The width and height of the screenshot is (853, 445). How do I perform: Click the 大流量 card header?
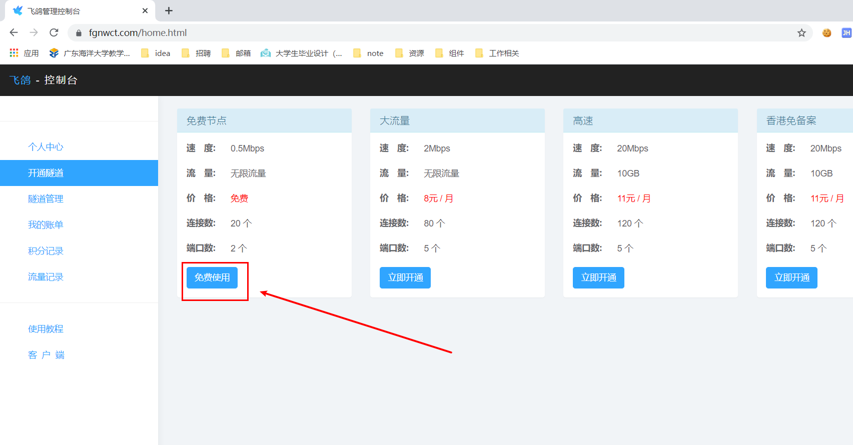(x=457, y=120)
